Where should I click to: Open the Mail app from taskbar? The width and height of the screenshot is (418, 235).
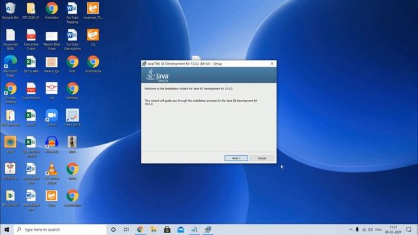(x=181, y=229)
